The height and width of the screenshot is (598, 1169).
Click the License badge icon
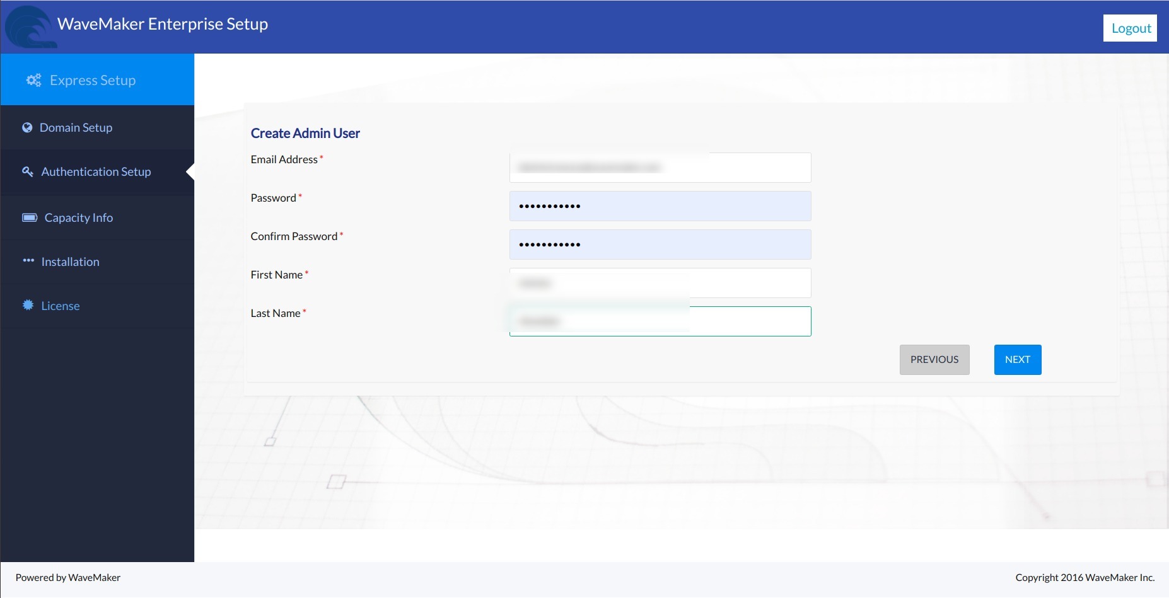click(x=28, y=305)
